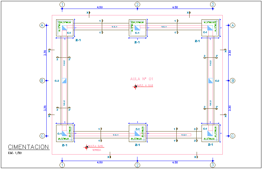The width and height of the screenshot is (262, 169).
Task: Select the right C-2 column hatch symbol
Action: (x=210, y=81)
